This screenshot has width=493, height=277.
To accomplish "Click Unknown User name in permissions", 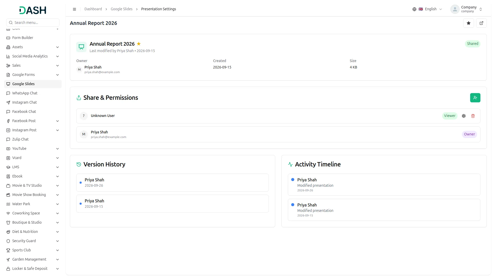I will point(103,116).
